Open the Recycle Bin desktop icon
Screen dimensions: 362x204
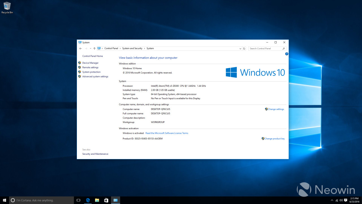tap(7, 8)
